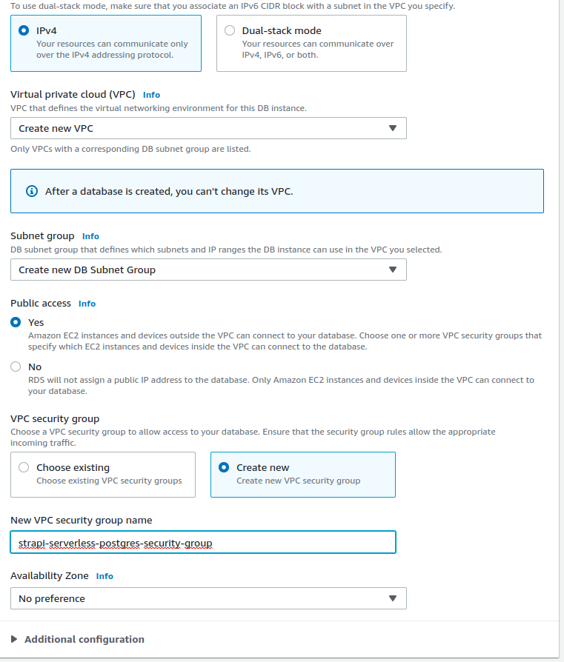
Task: Open Info link beside Public access
Action: coord(87,304)
